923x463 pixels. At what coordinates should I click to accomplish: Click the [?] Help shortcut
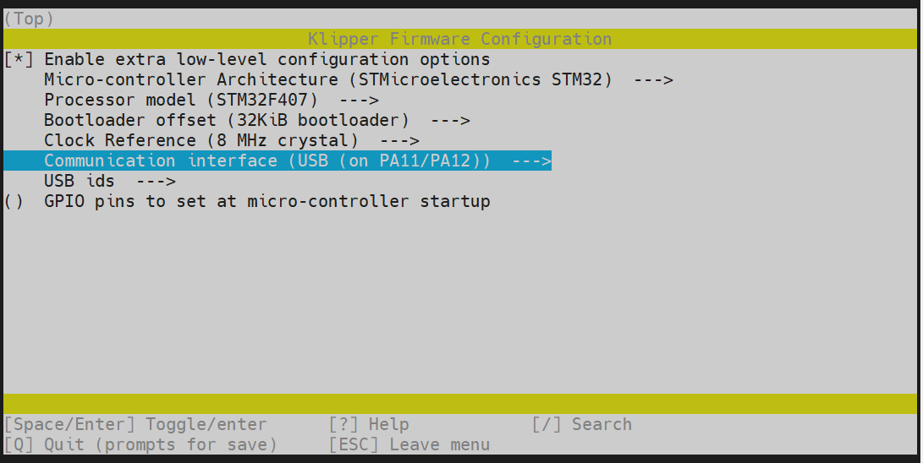click(x=368, y=425)
